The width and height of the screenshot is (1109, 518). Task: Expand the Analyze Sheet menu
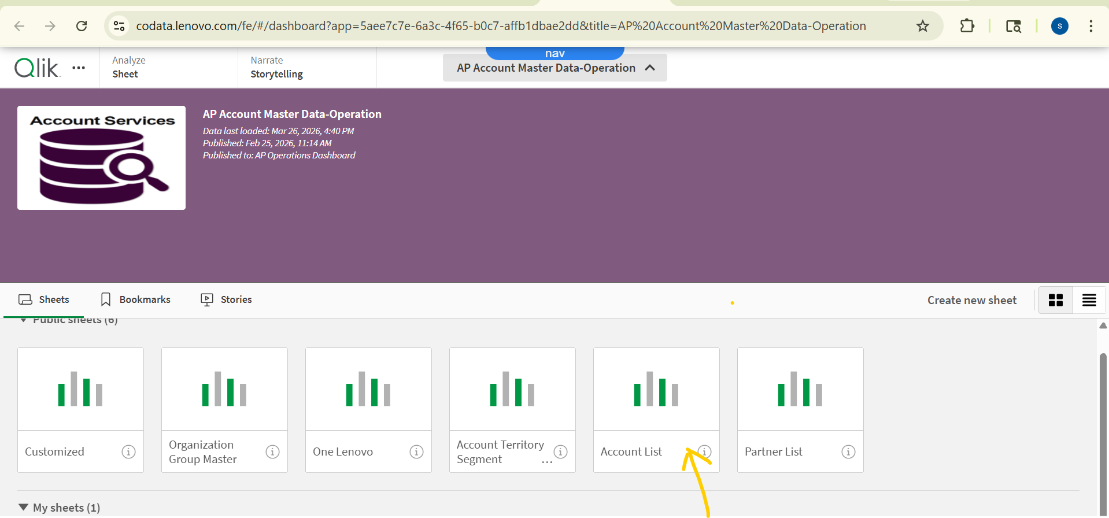pos(129,68)
